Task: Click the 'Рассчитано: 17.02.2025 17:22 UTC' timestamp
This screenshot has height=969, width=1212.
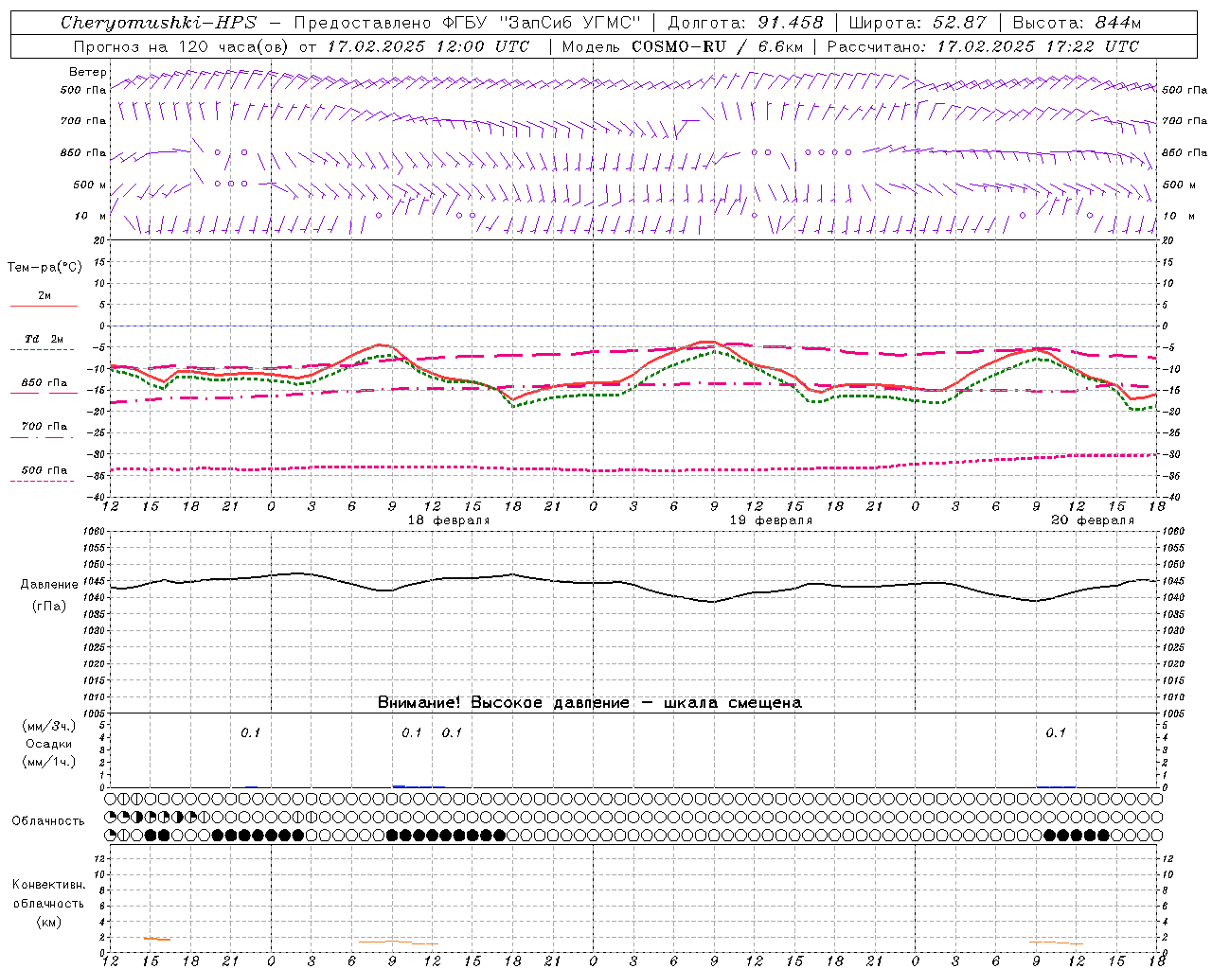Action: (984, 46)
